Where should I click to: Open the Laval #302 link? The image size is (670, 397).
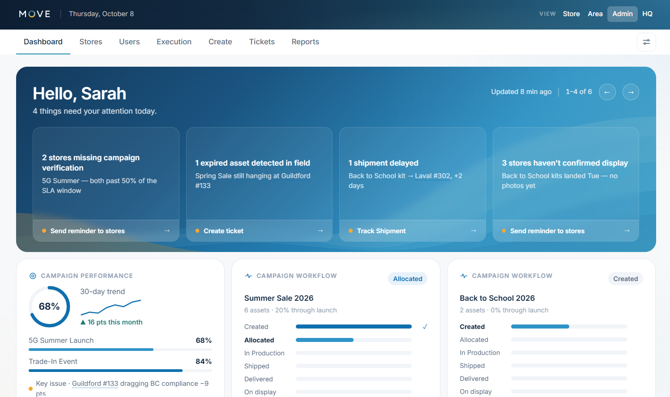tap(433, 176)
